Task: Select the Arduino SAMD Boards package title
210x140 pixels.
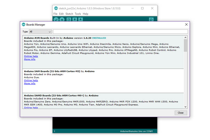Action: coord(54,96)
